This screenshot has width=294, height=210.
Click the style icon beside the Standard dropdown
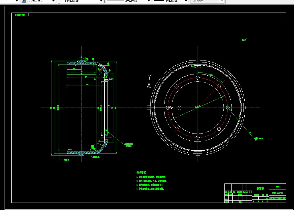24,1
